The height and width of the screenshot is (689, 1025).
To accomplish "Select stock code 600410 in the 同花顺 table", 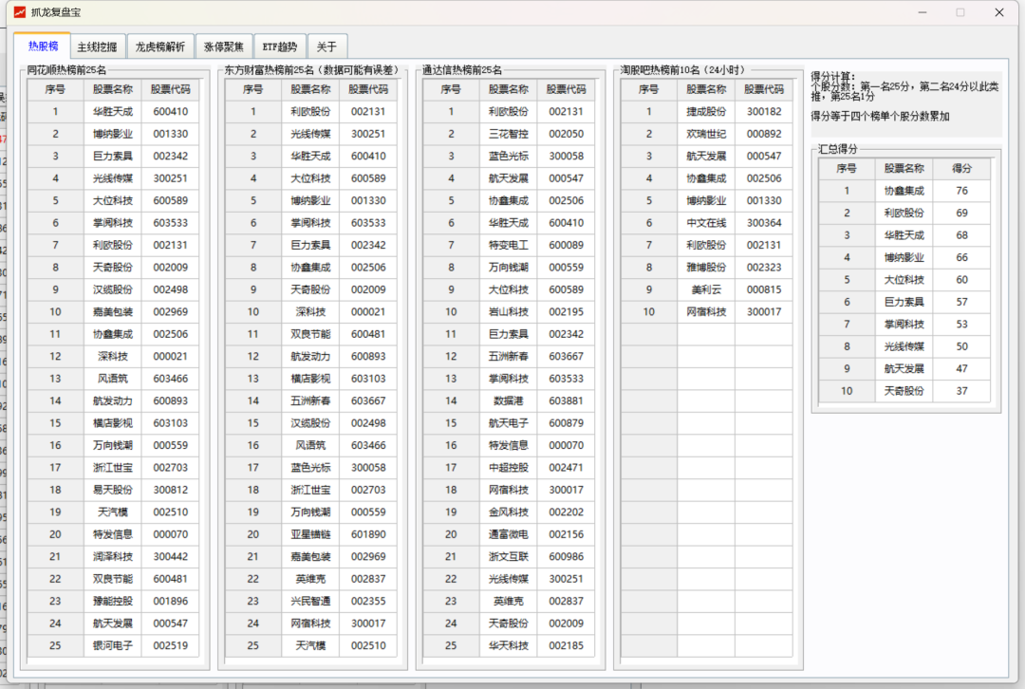I will click(x=172, y=111).
